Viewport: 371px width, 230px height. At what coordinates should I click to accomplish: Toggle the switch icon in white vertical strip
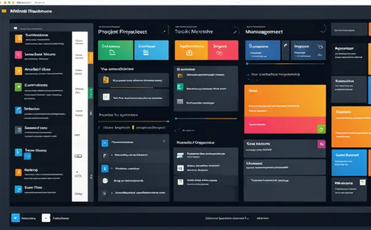pyautogui.click(x=78, y=156)
